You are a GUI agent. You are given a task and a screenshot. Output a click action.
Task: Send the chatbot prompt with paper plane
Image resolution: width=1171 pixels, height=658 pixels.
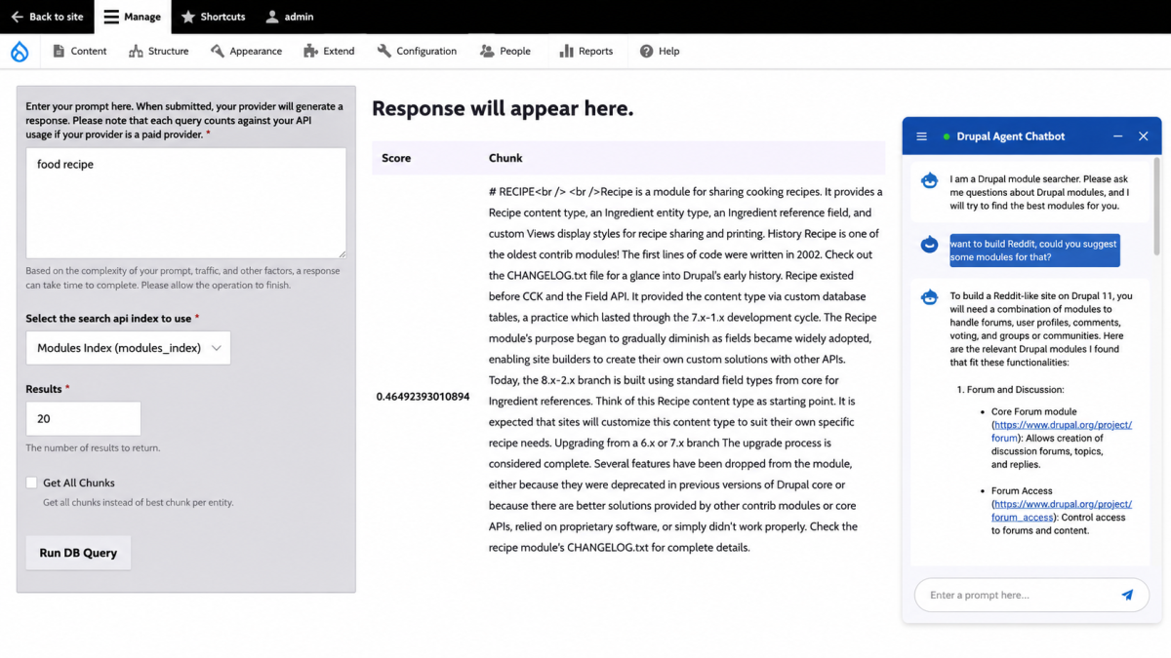pos(1127,595)
